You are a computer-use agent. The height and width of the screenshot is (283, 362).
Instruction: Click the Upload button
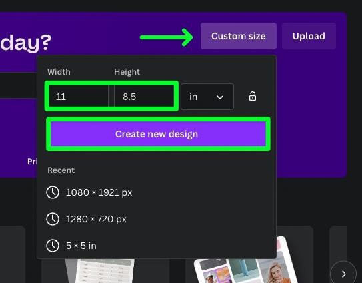coord(309,36)
